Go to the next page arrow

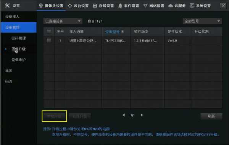tap(142, 115)
